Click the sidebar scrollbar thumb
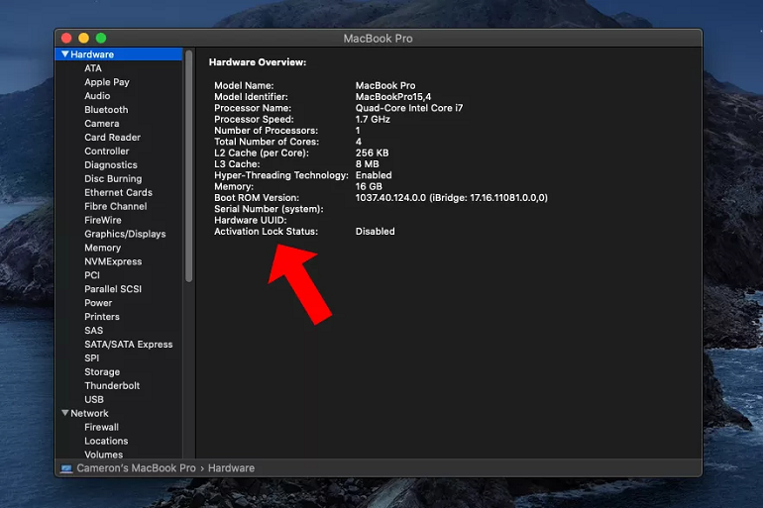Viewport: 763px width, 508px height. tap(189, 166)
